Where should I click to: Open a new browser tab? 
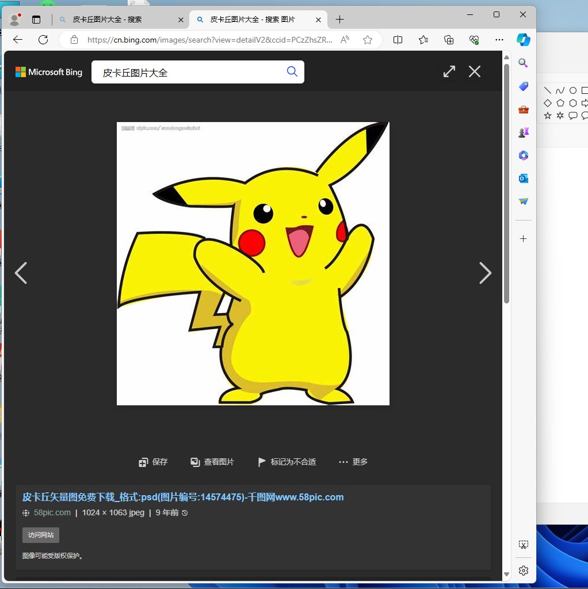tap(339, 20)
